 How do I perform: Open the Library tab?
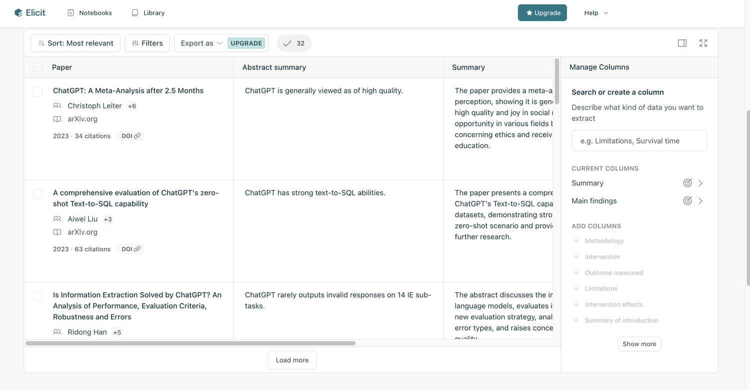(148, 12)
